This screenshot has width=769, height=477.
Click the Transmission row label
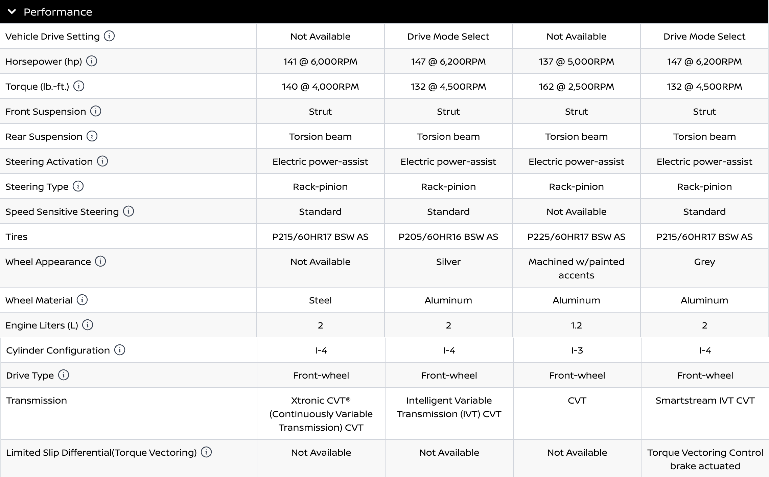click(37, 401)
